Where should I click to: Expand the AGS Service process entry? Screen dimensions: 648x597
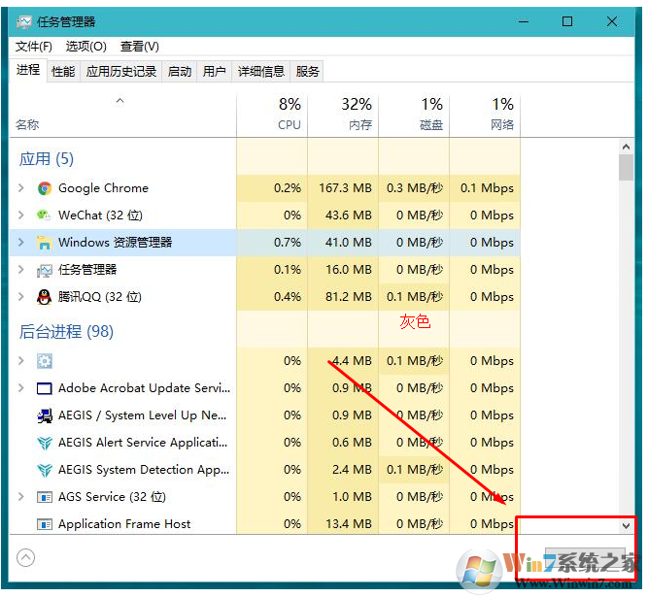click(x=21, y=497)
